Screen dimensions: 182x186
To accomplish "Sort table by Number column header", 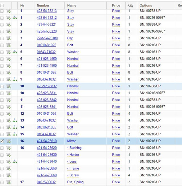I will click(43, 6).
